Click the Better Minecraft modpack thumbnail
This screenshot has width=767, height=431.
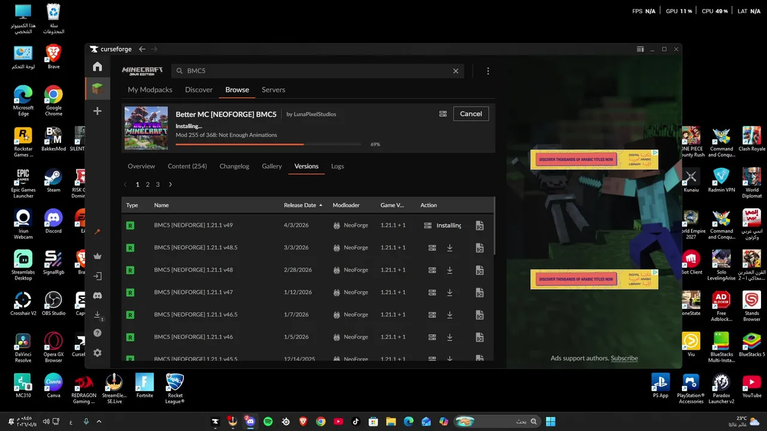(x=146, y=128)
